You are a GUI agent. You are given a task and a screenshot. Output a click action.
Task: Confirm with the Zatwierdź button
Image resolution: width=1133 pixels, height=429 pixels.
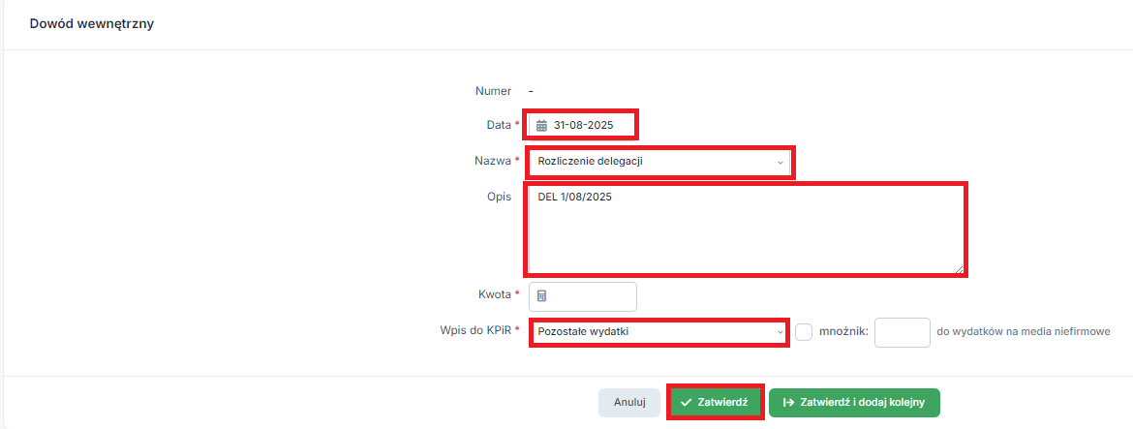(717, 402)
